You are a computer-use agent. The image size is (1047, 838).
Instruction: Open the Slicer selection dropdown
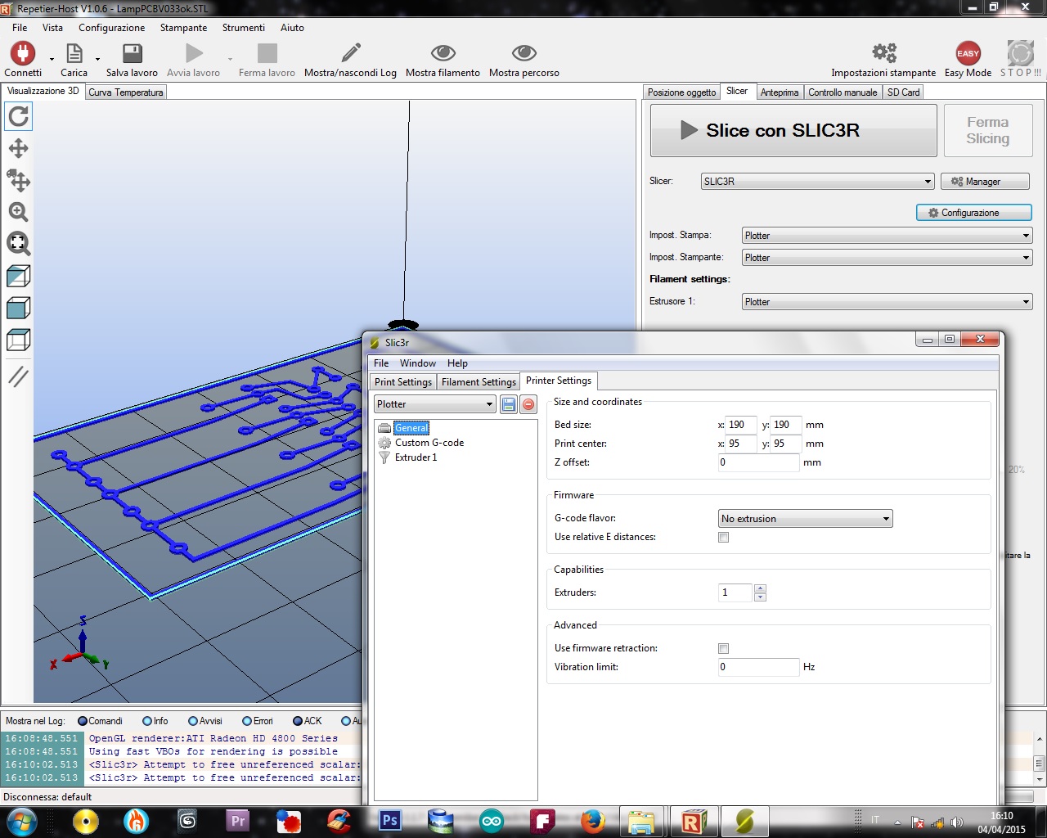(x=817, y=182)
